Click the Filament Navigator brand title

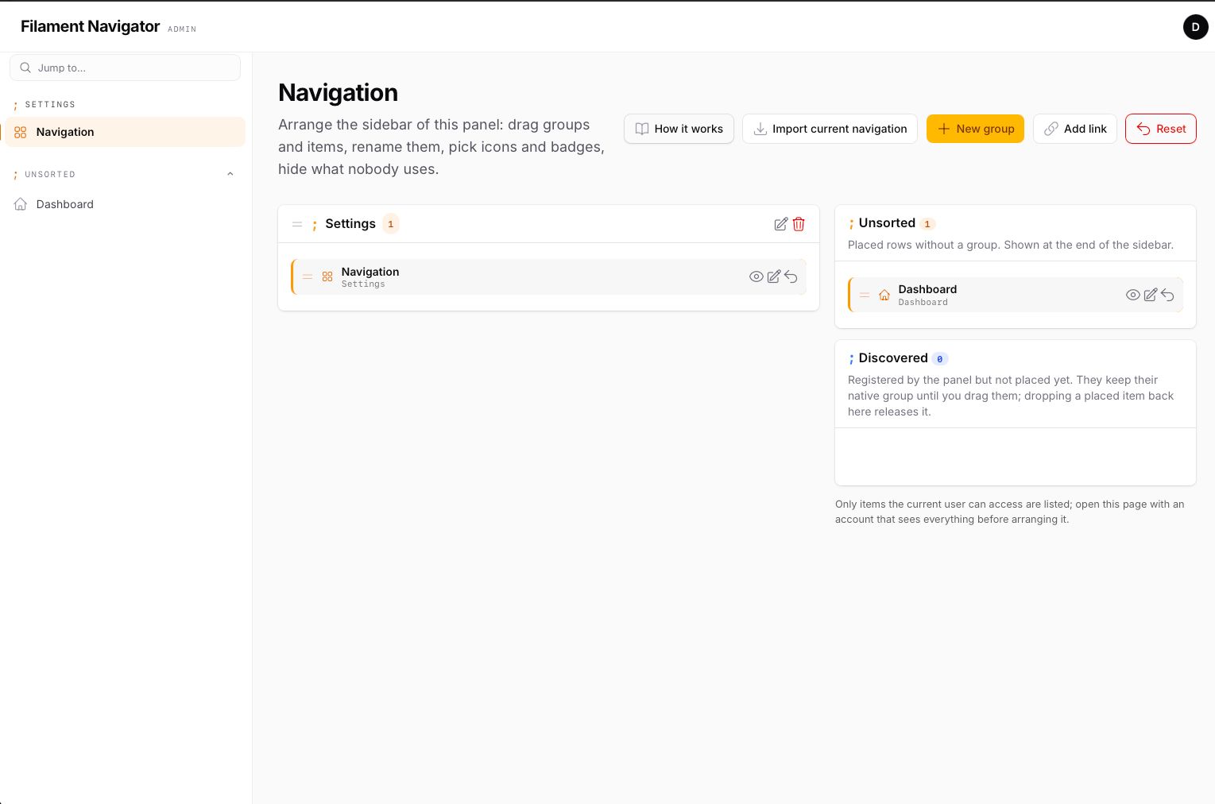91,26
